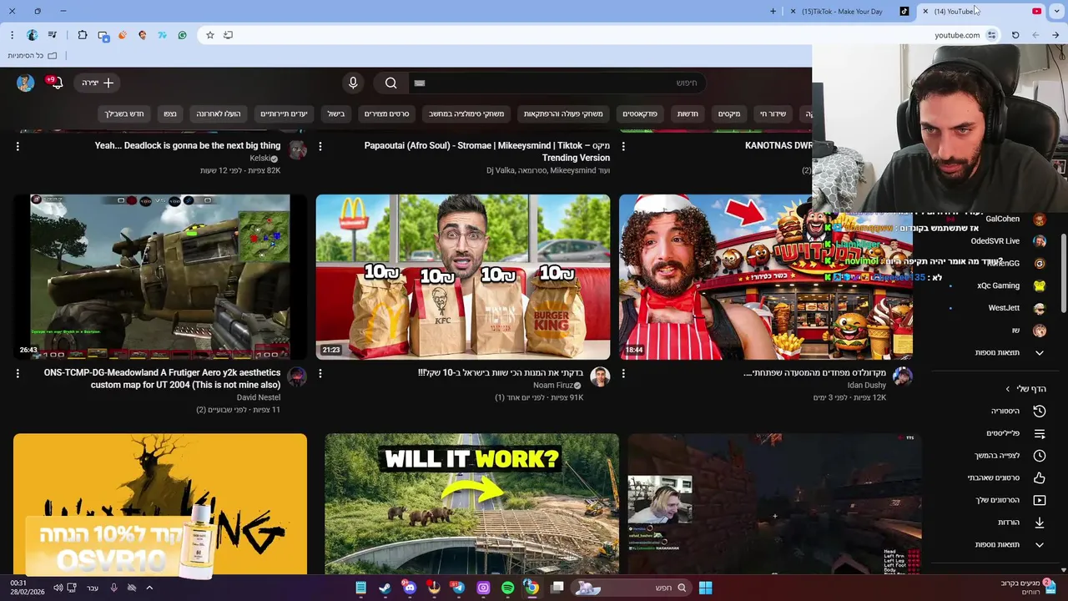The width and height of the screenshot is (1068, 601).
Task: Open the Windows Start button
Action: (x=705, y=588)
